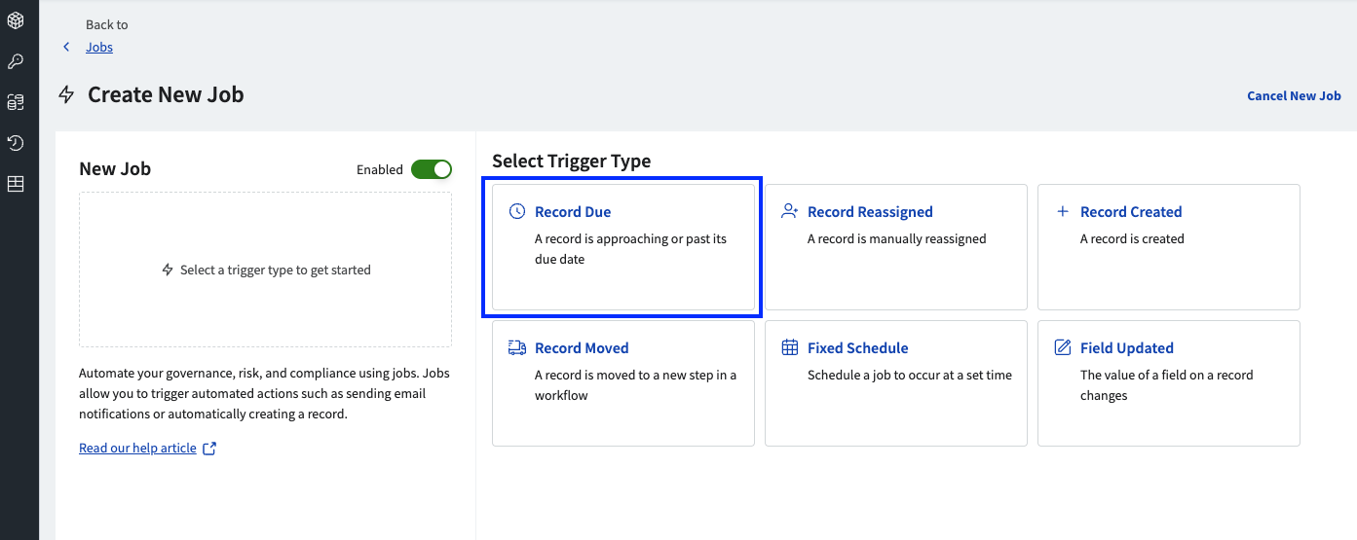Click the empty trigger placeholder box
Image resolution: width=1357 pixels, height=540 pixels.
coord(265,270)
